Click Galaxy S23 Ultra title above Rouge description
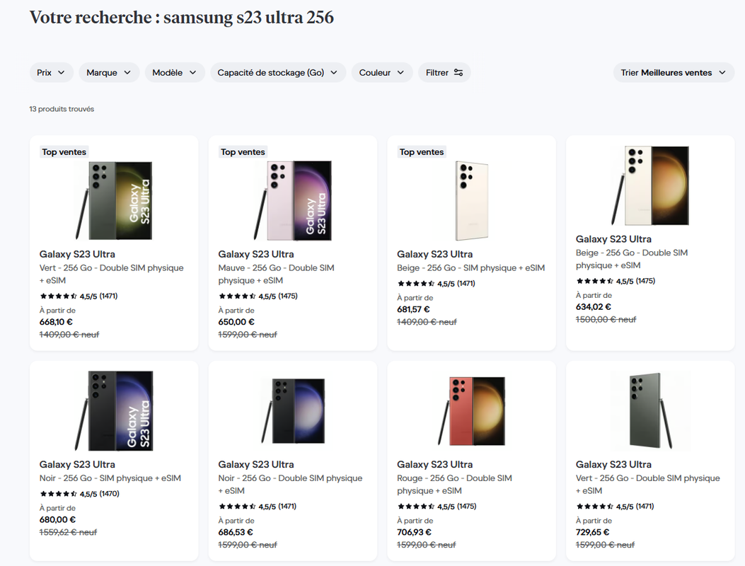This screenshot has height=566, width=745. (434, 464)
